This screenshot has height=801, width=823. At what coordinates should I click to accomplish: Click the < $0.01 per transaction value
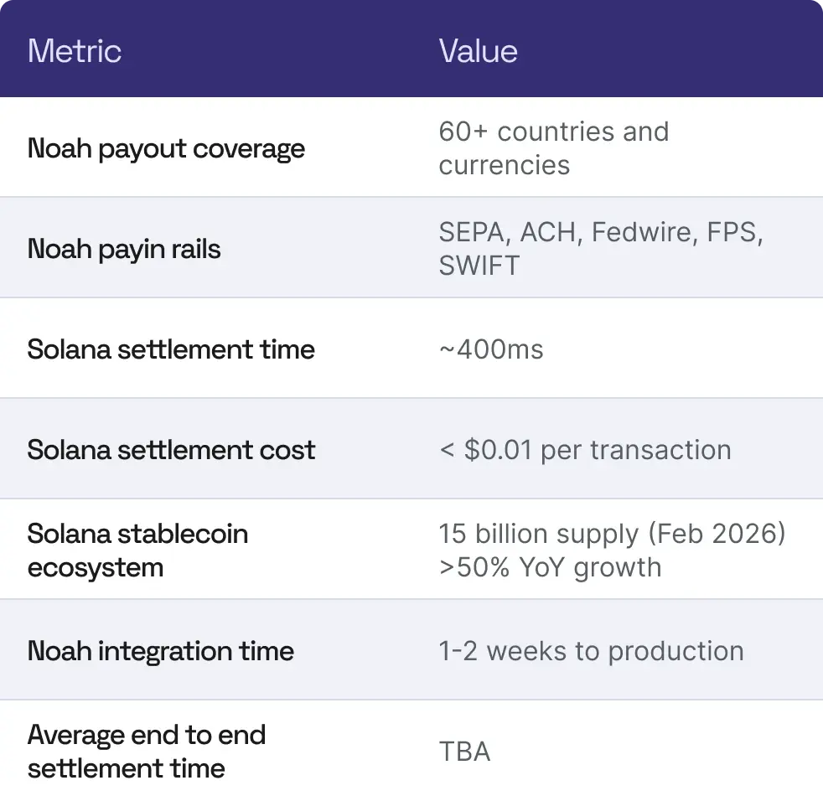click(x=585, y=450)
